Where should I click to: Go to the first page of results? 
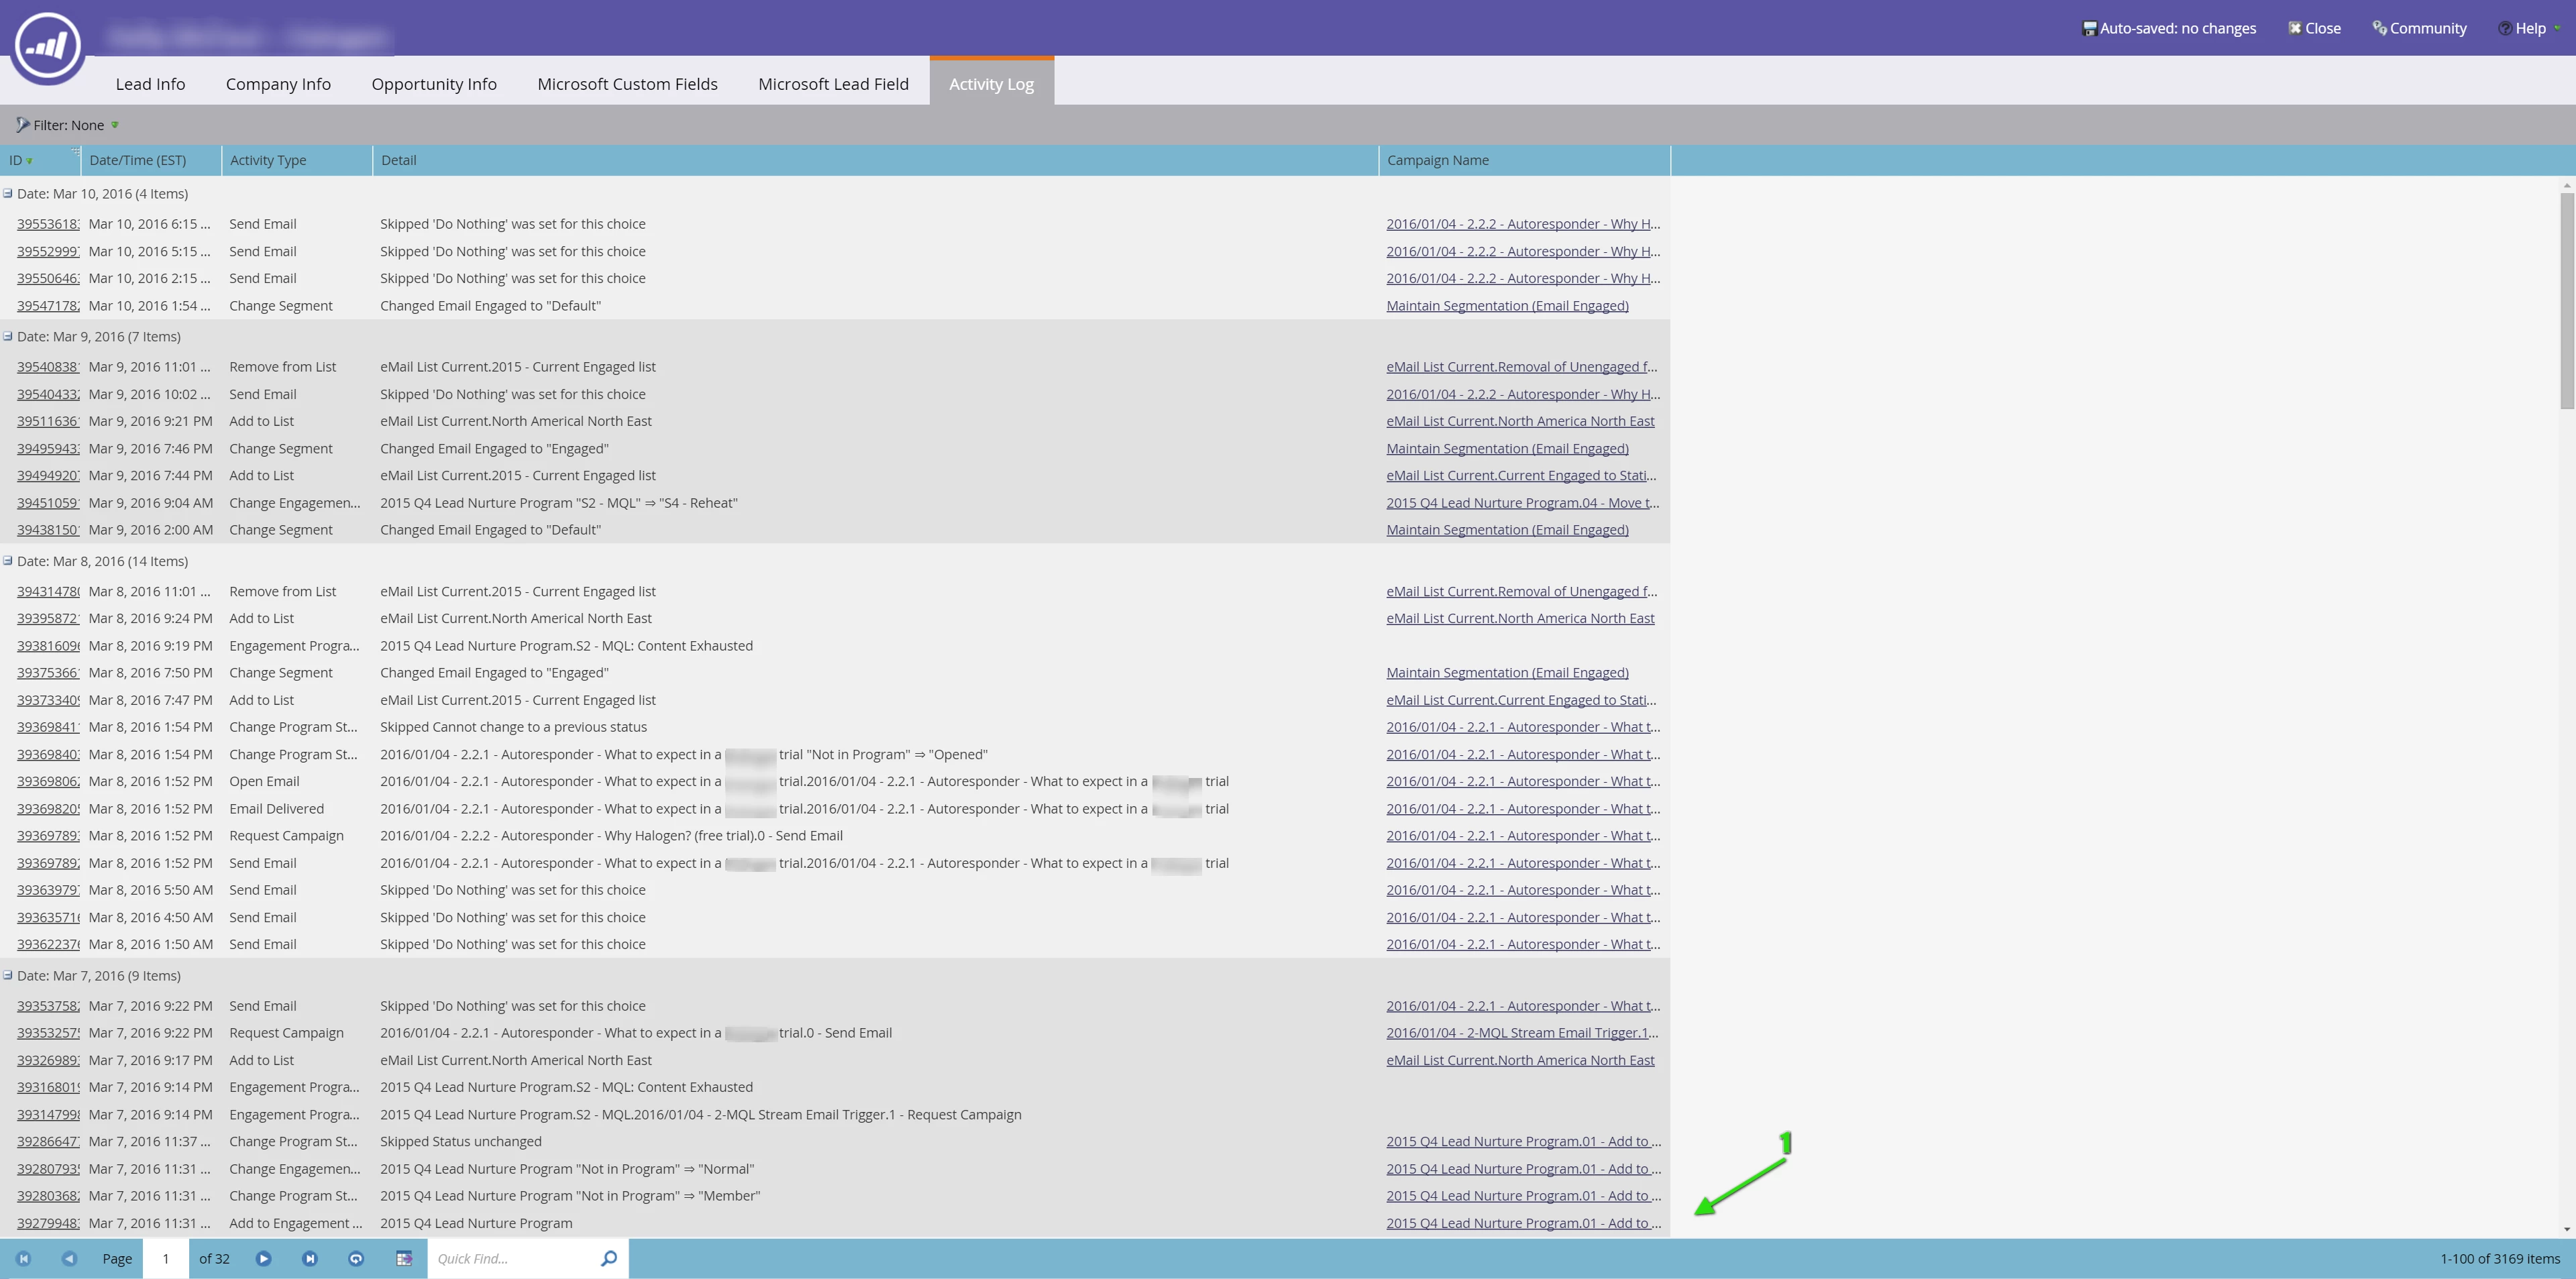[x=24, y=1258]
